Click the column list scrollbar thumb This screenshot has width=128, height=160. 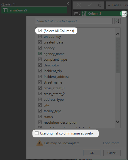tap(118, 55)
